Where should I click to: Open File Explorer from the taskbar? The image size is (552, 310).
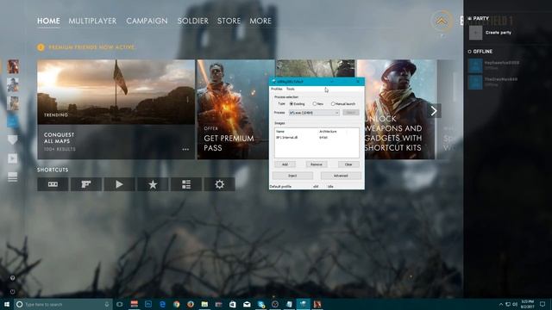pyautogui.click(x=204, y=304)
